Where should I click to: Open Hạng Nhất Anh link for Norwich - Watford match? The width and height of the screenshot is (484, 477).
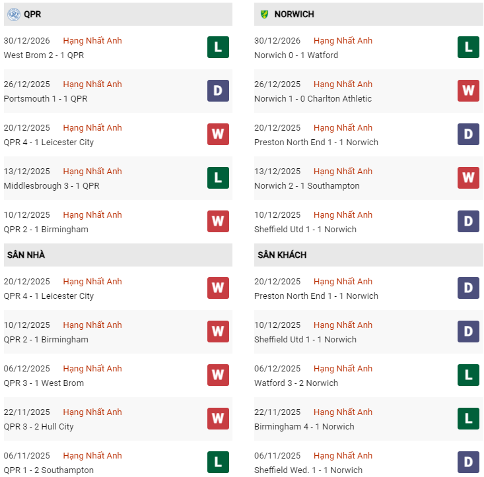343,41
